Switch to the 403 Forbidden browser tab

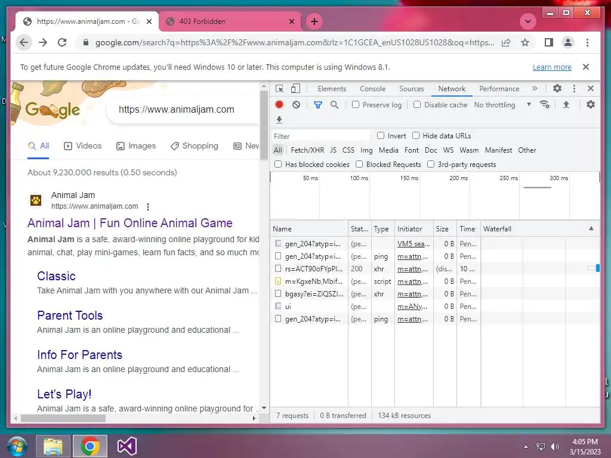(x=230, y=21)
